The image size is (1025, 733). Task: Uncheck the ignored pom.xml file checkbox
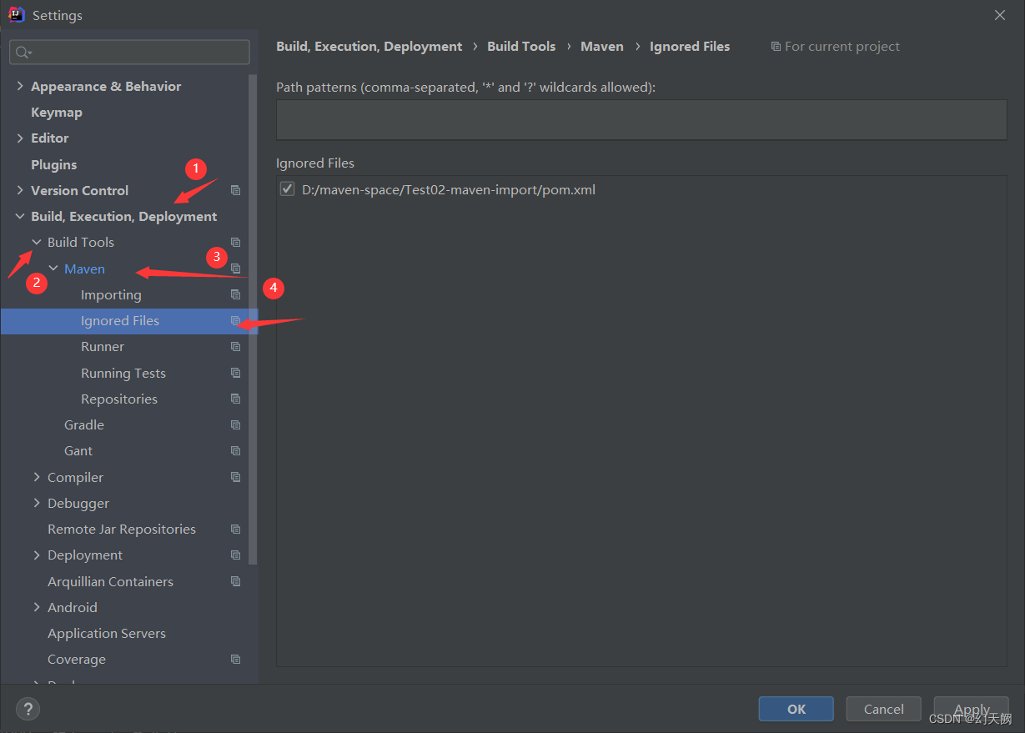tap(288, 189)
